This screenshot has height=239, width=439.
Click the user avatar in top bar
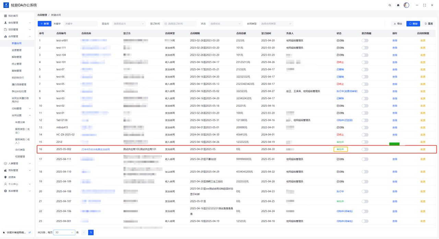(406, 5)
